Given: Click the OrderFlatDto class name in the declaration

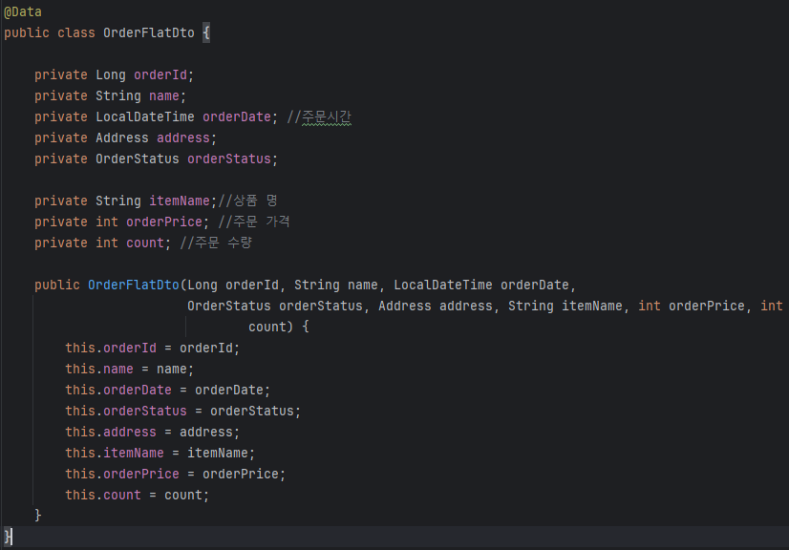Looking at the screenshot, I should point(148,32).
